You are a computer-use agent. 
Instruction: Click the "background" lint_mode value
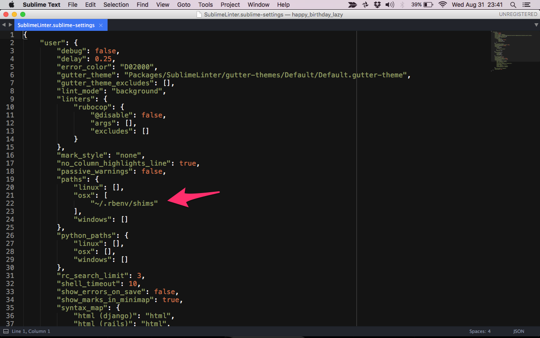point(137,91)
